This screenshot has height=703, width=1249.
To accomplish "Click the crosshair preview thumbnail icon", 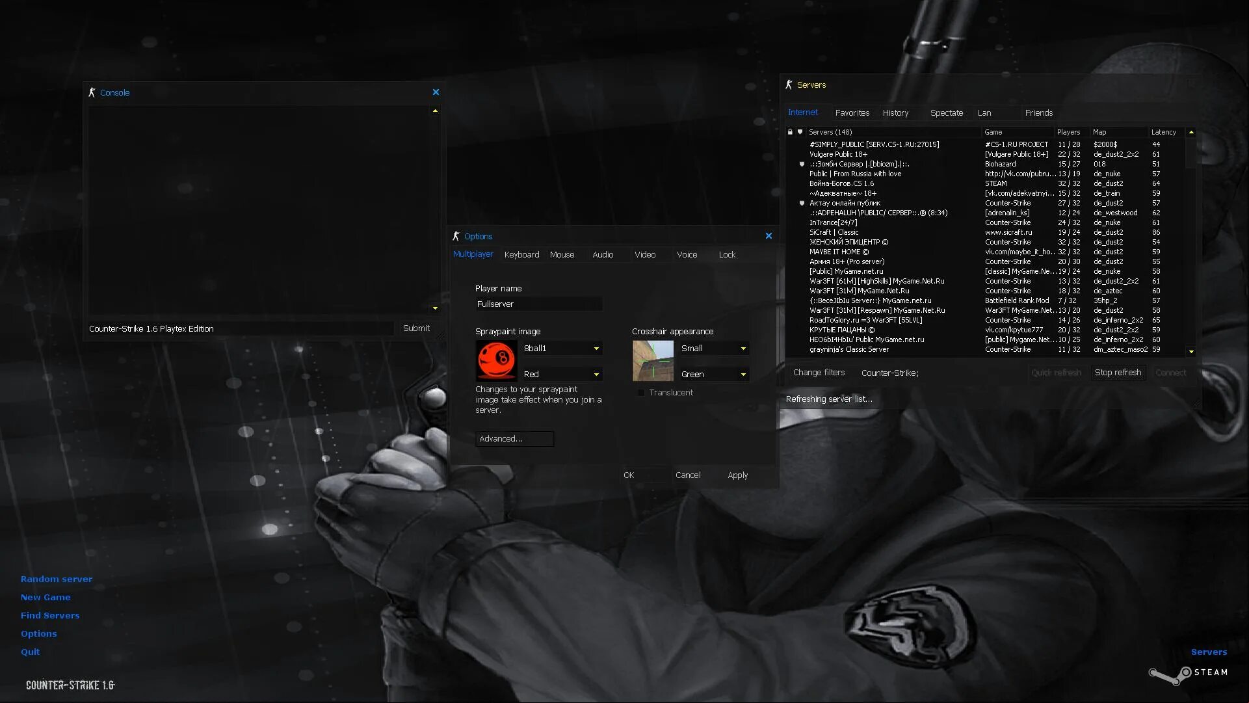I will pos(652,360).
